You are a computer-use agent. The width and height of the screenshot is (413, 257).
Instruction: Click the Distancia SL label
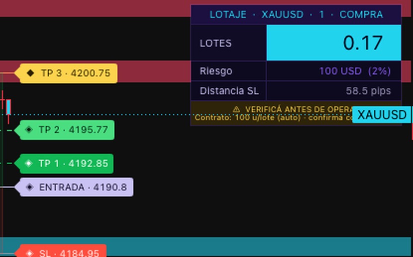point(229,91)
